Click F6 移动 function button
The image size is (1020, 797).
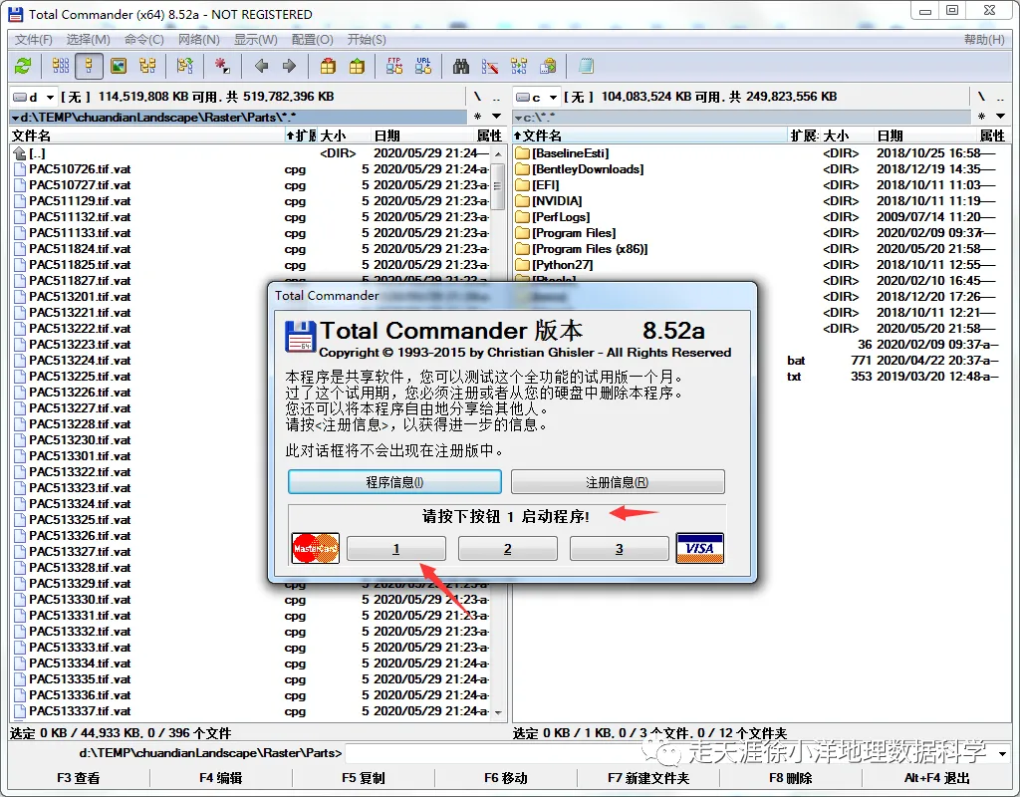(x=505, y=778)
